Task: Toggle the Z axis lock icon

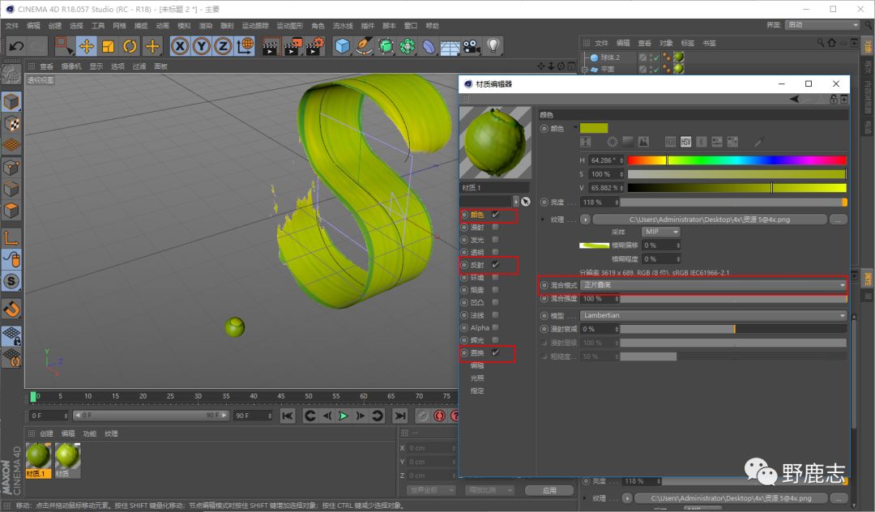Action: (224, 46)
